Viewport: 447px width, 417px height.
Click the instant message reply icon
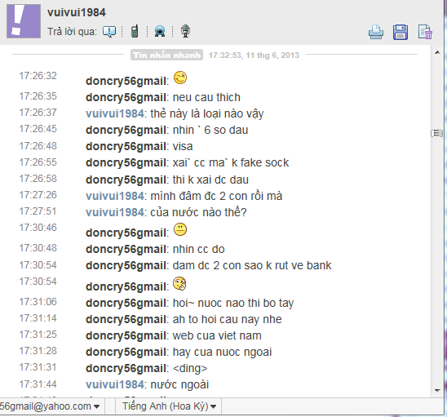(109, 31)
